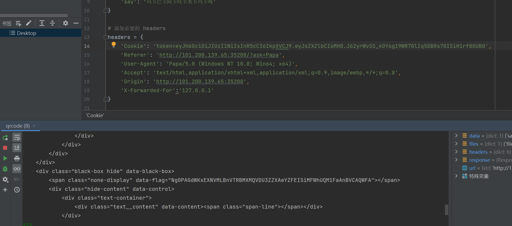Click the console vertical scrollbar thumb
512x226 pixels.
point(446,210)
